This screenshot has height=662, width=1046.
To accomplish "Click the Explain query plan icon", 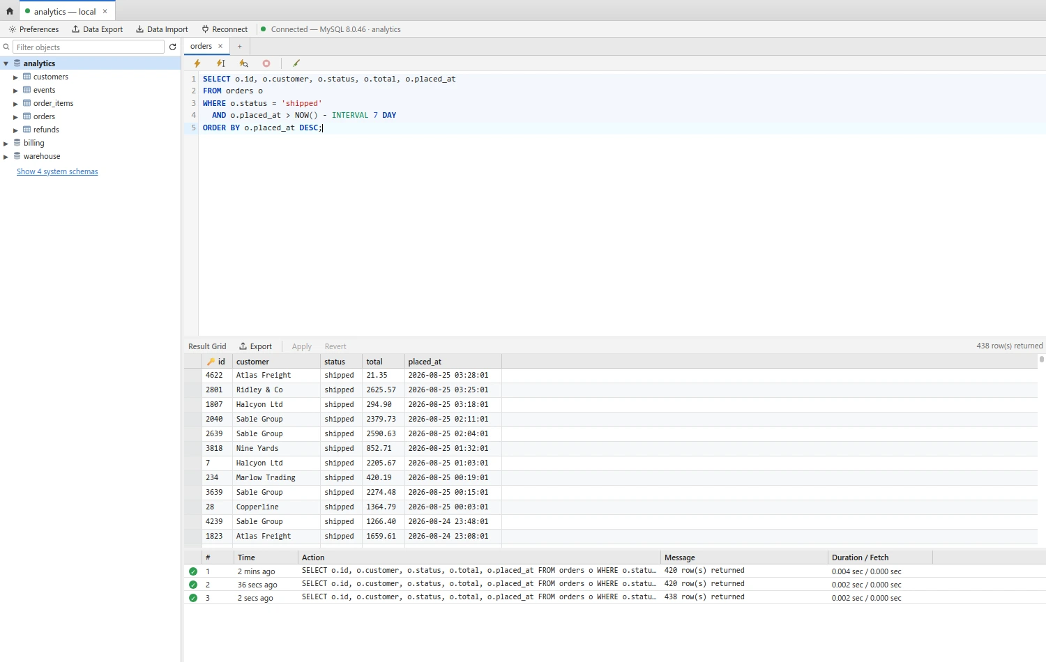I will 243,63.
